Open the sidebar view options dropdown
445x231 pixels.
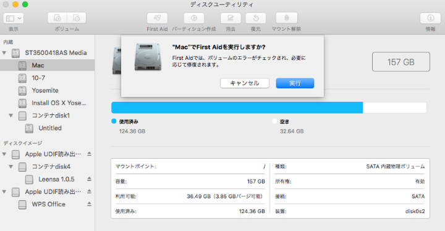(14, 19)
